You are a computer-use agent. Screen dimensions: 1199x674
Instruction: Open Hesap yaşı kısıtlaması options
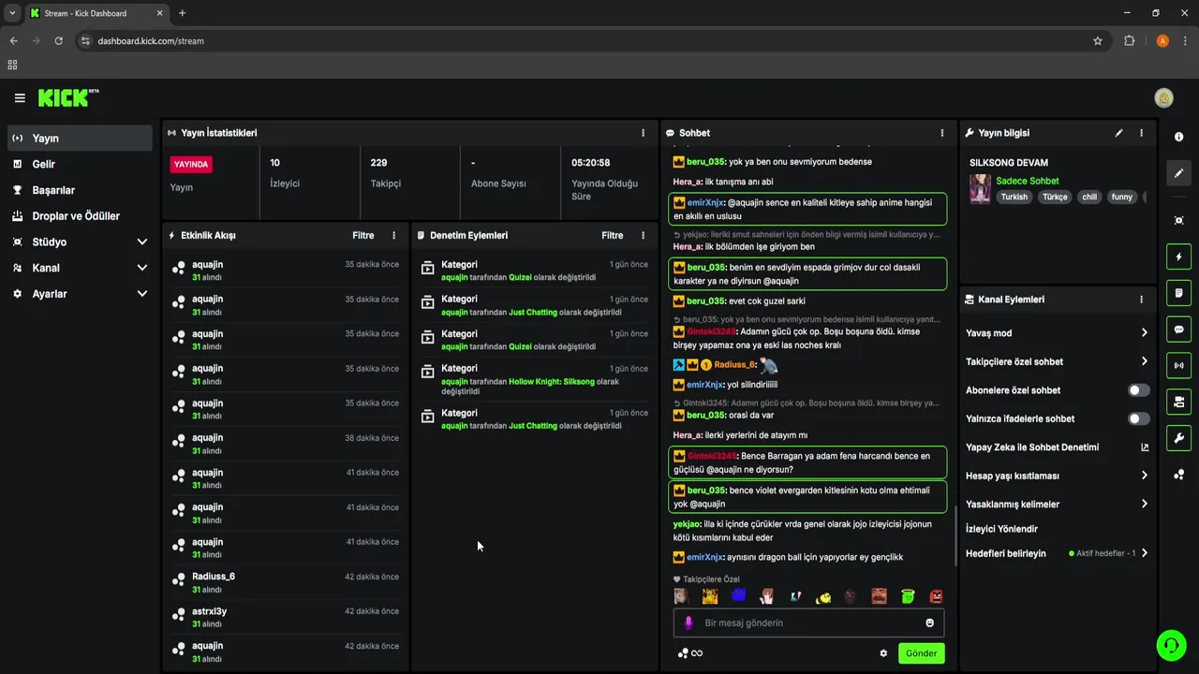click(1058, 476)
